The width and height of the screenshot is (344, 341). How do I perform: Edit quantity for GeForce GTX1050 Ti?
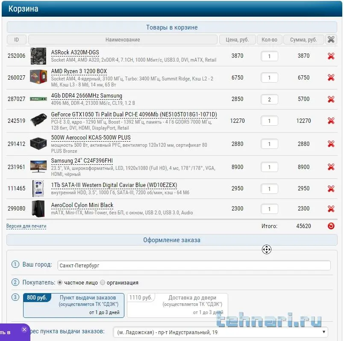pyautogui.click(x=269, y=121)
